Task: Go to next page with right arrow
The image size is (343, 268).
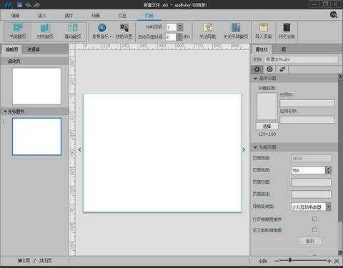Action: tap(244, 149)
